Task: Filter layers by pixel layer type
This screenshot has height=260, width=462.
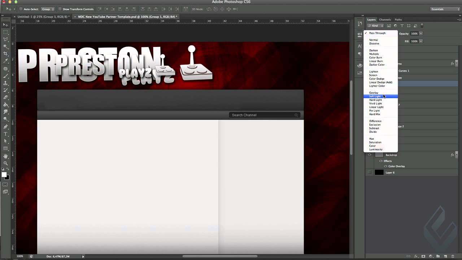Action: [389, 26]
